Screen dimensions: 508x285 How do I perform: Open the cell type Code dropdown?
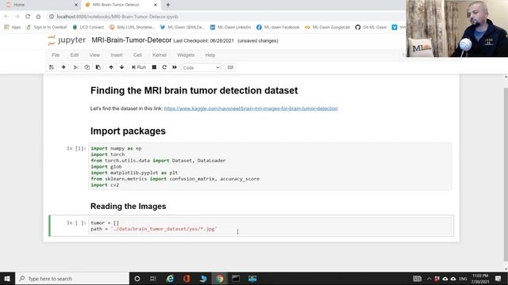[201, 67]
